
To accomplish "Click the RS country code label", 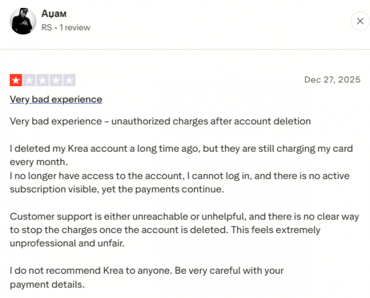I will coord(47,27).
